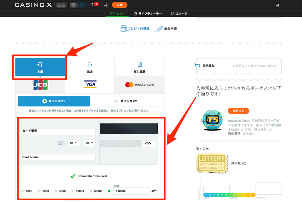Click the 券の数: 62 text
Image resolution: width=302 pixels, height=202 pixels.
(238, 163)
